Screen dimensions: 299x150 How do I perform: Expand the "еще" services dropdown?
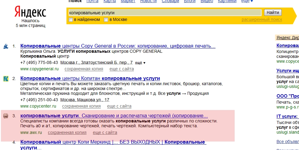[247, 1]
